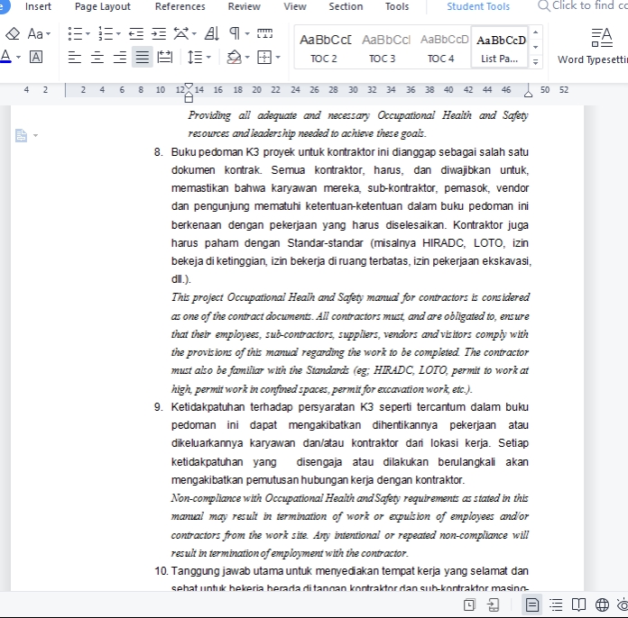
Task: Decrease paragraph indent
Action: (136, 34)
